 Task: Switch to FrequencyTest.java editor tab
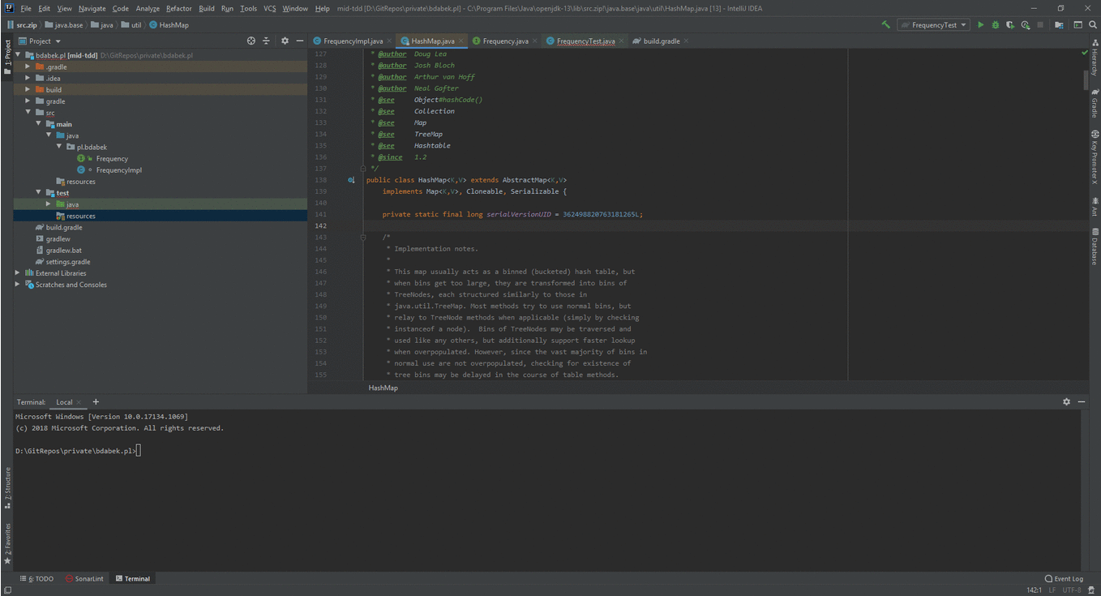pyautogui.click(x=585, y=41)
